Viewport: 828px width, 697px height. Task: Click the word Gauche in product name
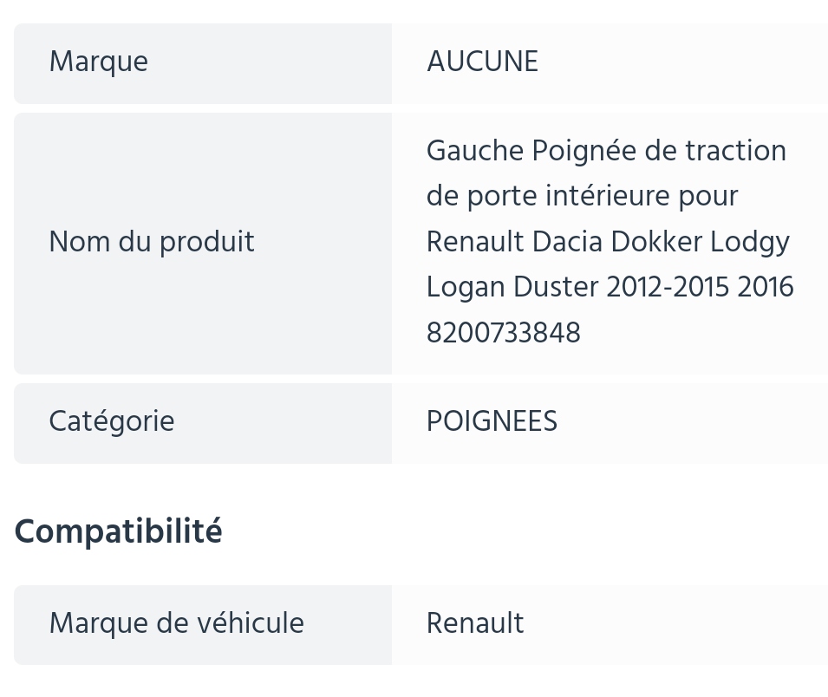click(475, 151)
